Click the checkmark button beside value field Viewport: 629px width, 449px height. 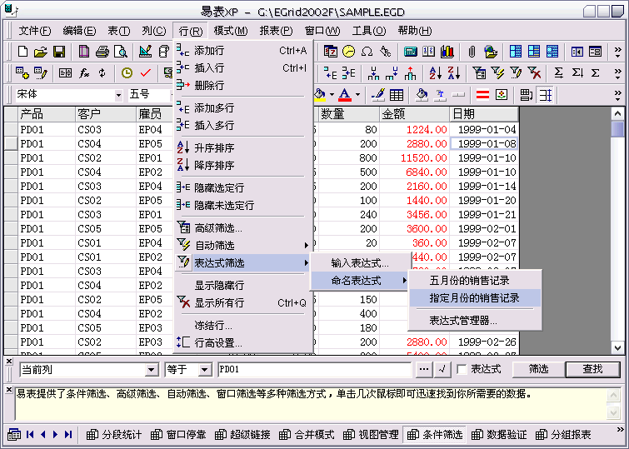tap(443, 369)
